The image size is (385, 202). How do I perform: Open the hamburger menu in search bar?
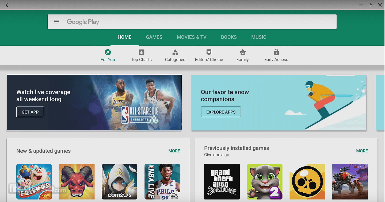(x=57, y=22)
